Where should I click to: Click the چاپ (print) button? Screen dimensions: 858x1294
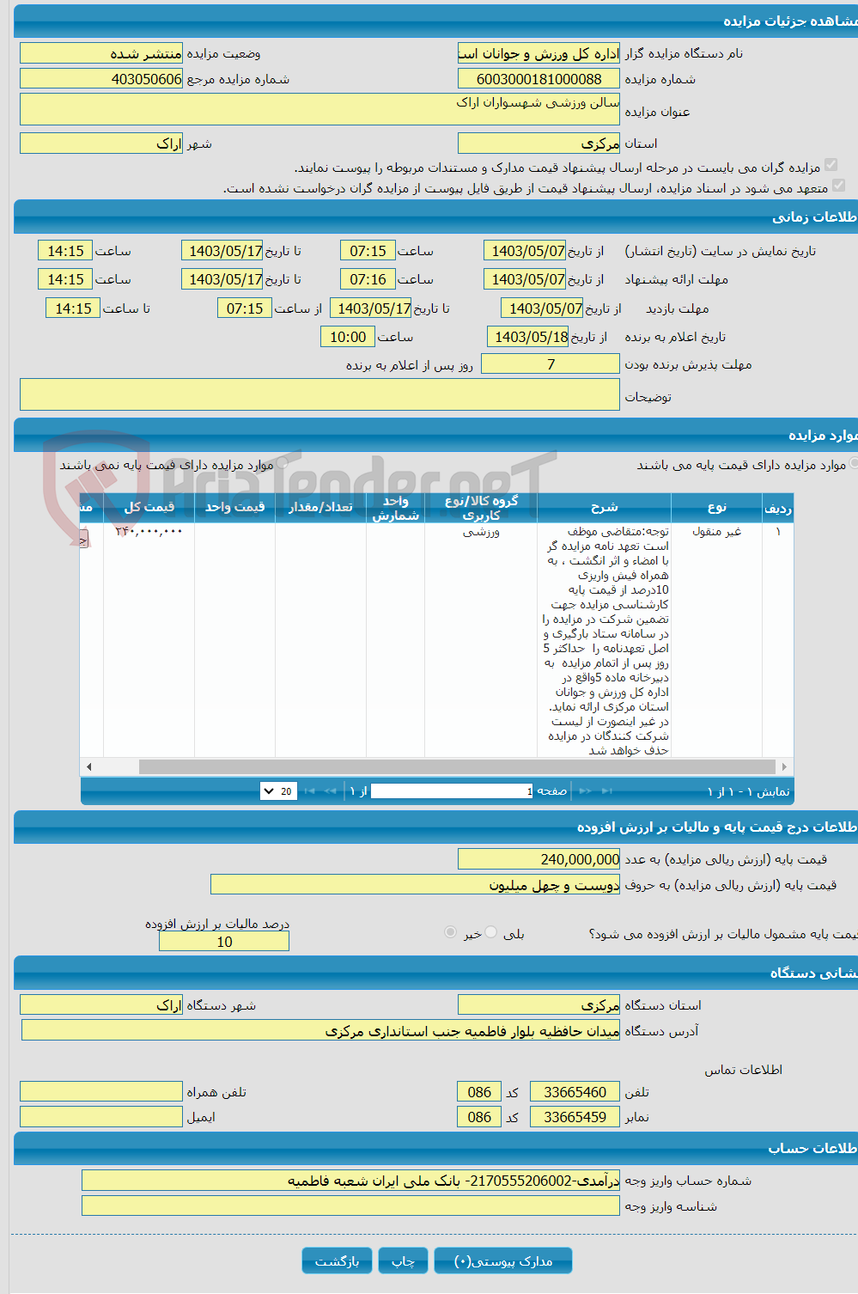tap(404, 1260)
